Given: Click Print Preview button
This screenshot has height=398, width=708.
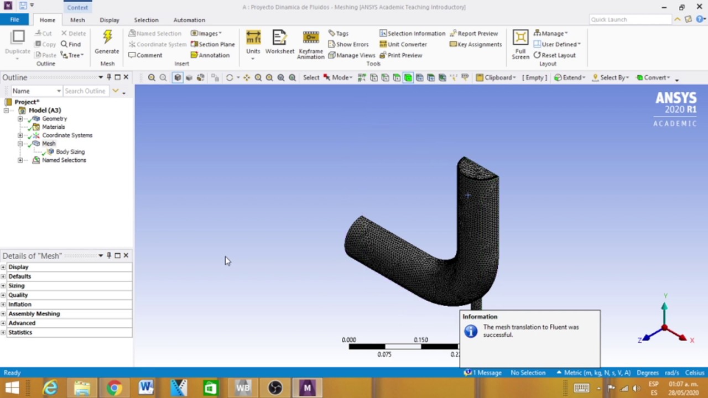Looking at the screenshot, I should pyautogui.click(x=400, y=55).
